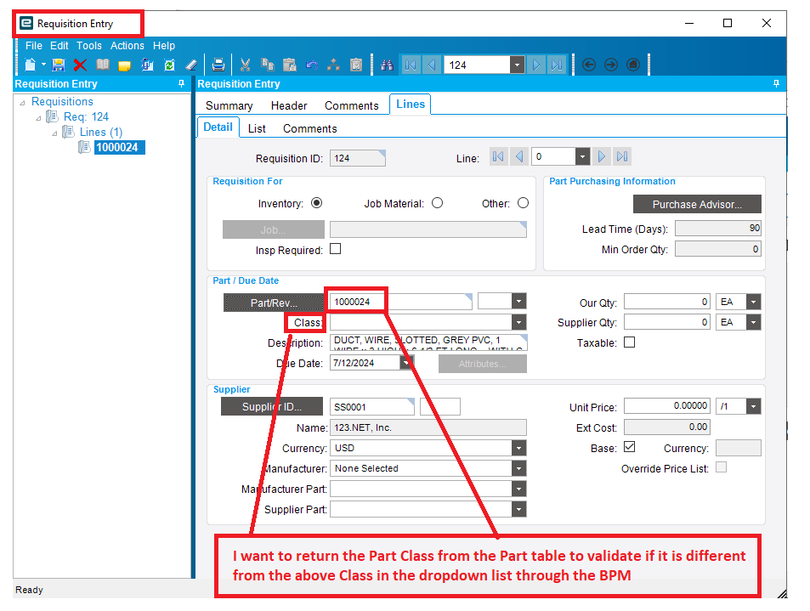Check the Insp Required checkbox

(335, 248)
